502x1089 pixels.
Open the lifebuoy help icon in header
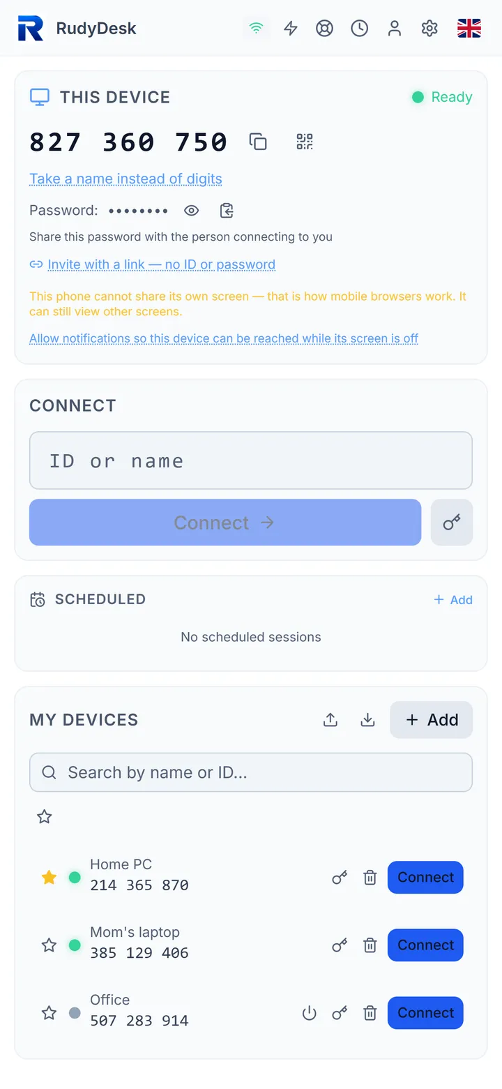point(325,29)
